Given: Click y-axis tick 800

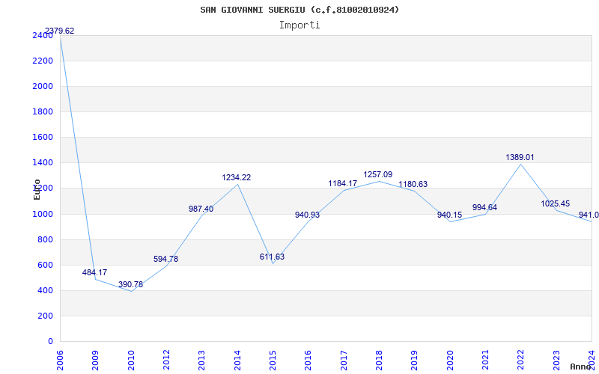Looking at the screenshot, I should pos(46,239).
